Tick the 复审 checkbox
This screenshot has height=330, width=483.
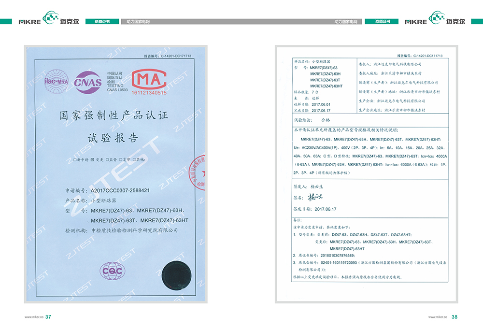[x=121, y=160]
